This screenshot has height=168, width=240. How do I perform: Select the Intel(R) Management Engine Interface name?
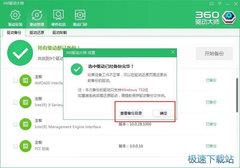click(x=68, y=127)
